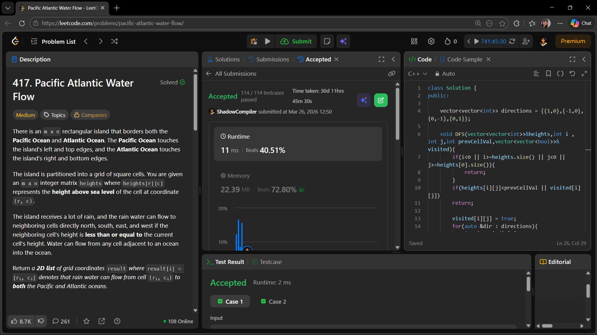Click the shuffle random problem icon
The width and height of the screenshot is (597, 335).
[x=114, y=41]
